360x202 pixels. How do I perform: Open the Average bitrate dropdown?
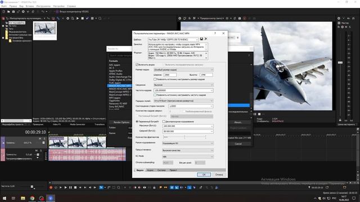pos(188,131)
